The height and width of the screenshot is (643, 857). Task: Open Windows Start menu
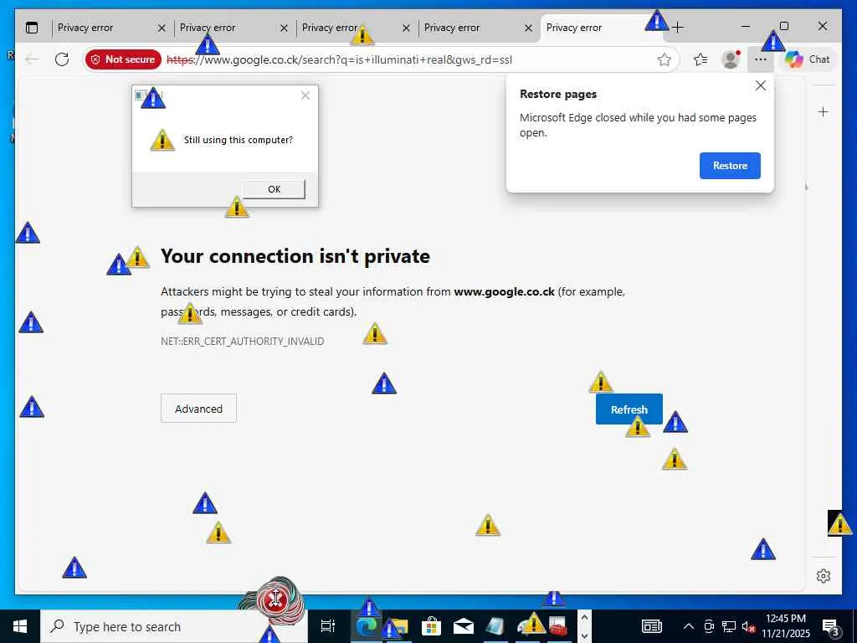click(20, 626)
